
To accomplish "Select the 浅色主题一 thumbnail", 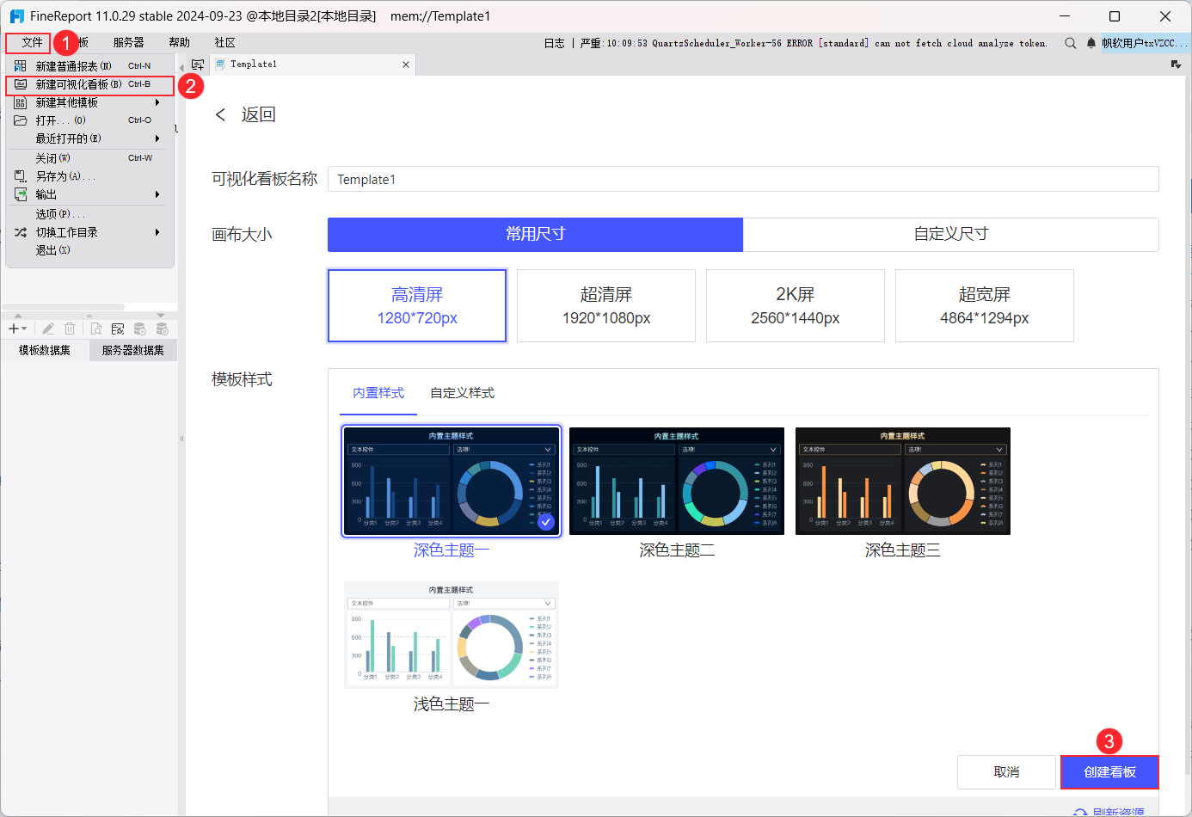I will click(x=452, y=635).
